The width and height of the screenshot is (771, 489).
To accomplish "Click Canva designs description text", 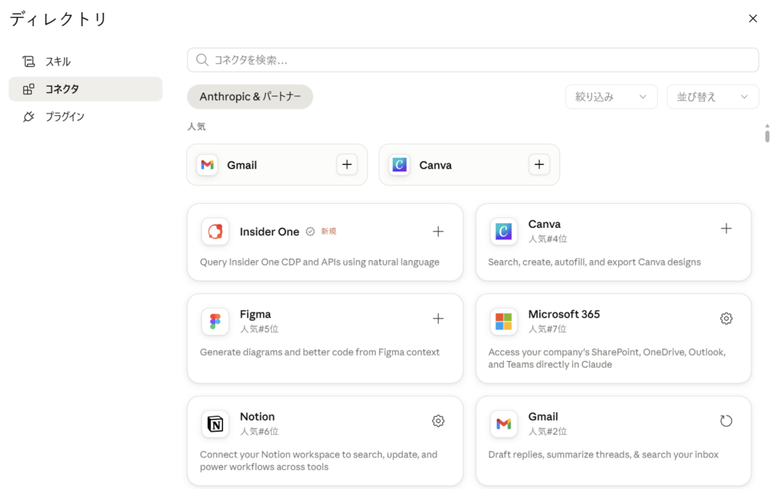I will tap(595, 262).
